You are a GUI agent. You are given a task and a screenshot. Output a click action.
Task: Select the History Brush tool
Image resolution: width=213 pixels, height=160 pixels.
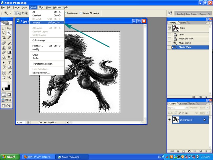(x=9, y=48)
